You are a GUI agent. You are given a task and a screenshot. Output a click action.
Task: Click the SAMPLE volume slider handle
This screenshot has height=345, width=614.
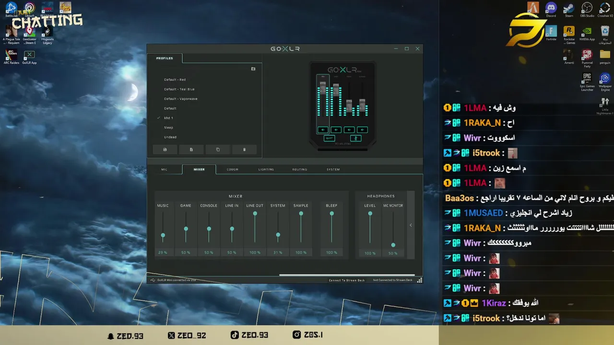coord(301,213)
